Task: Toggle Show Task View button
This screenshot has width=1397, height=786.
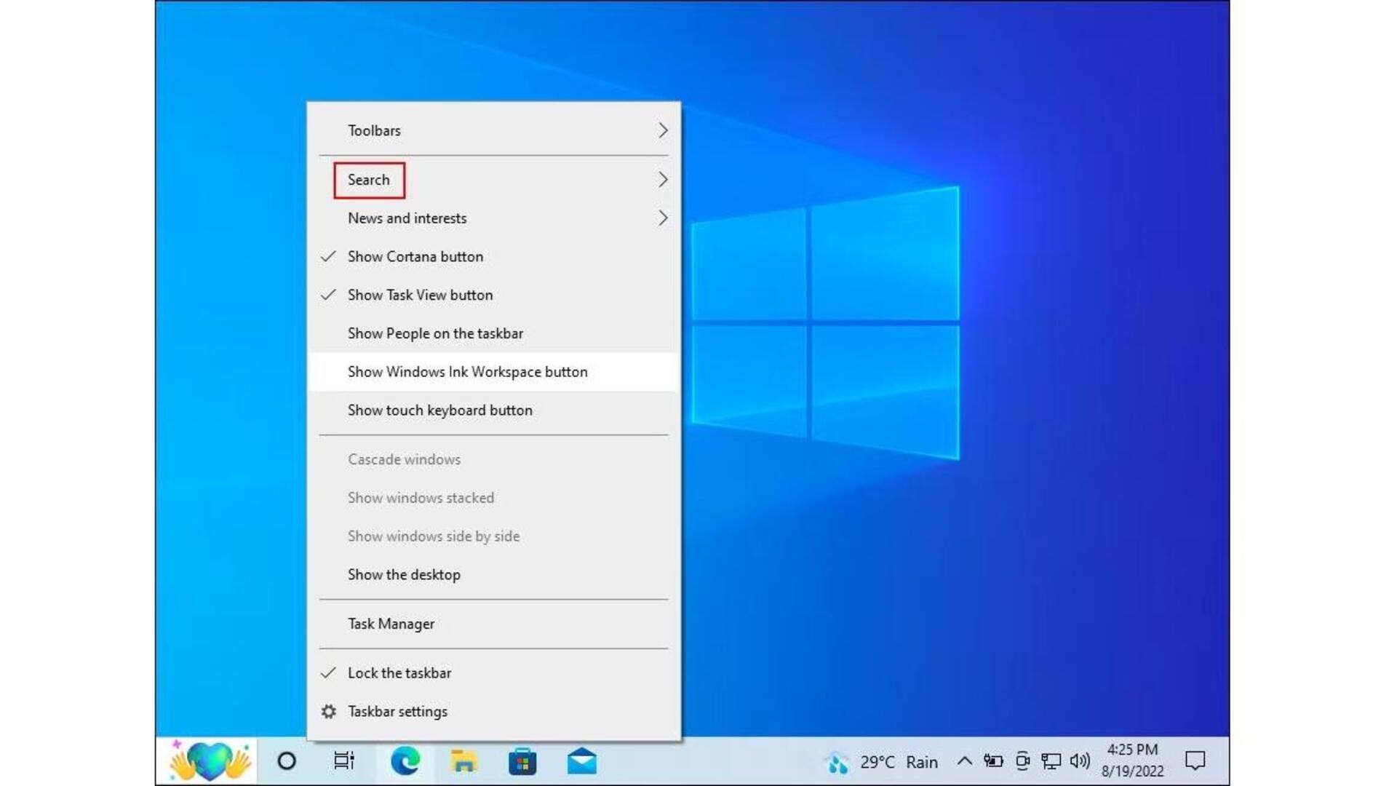Action: point(421,295)
